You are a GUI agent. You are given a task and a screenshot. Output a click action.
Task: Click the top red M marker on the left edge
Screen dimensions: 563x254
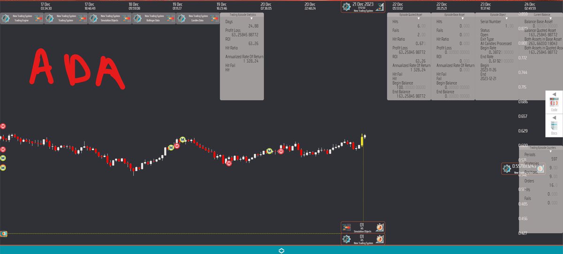tap(3, 126)
